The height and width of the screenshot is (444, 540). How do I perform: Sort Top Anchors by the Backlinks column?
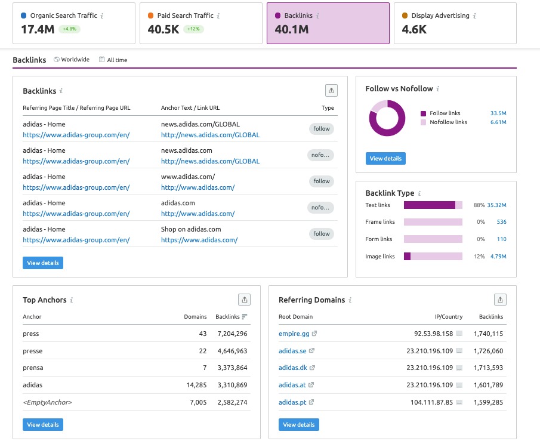[232, 316]
